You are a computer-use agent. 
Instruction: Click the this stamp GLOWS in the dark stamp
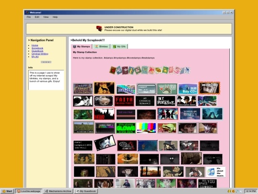[126, 128]
